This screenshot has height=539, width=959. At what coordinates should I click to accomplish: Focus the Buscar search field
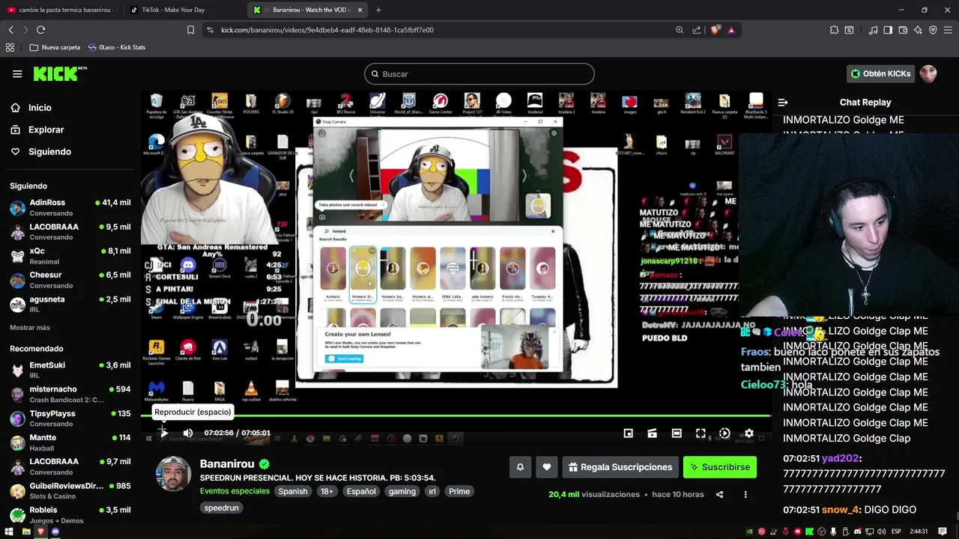(479, 74)
